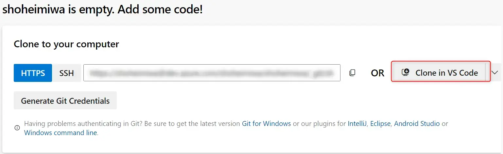This screenshot has width=503, height=154.
Task: Click Clone in VS Code
Action: point(440,72)
